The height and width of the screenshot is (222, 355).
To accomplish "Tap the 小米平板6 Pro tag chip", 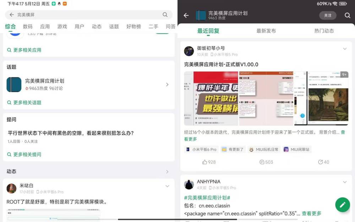I will point(201,150).
